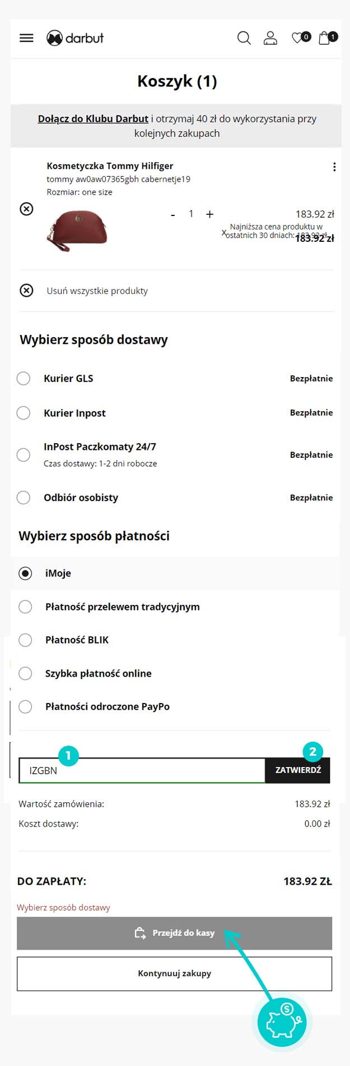Open the shopping bag cart icon

coord(325,38)
